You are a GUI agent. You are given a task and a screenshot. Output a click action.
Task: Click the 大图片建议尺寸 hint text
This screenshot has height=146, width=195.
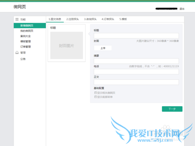(x=158, y=41)
